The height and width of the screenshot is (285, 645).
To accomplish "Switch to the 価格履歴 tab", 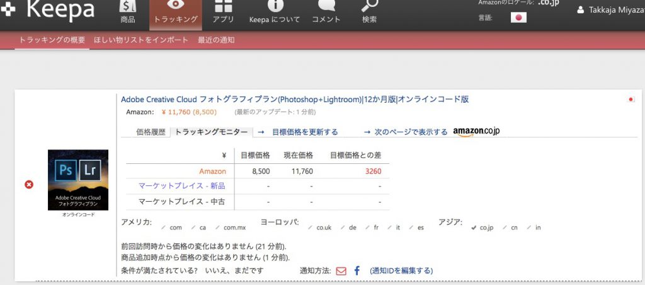I will click(151, 132).
